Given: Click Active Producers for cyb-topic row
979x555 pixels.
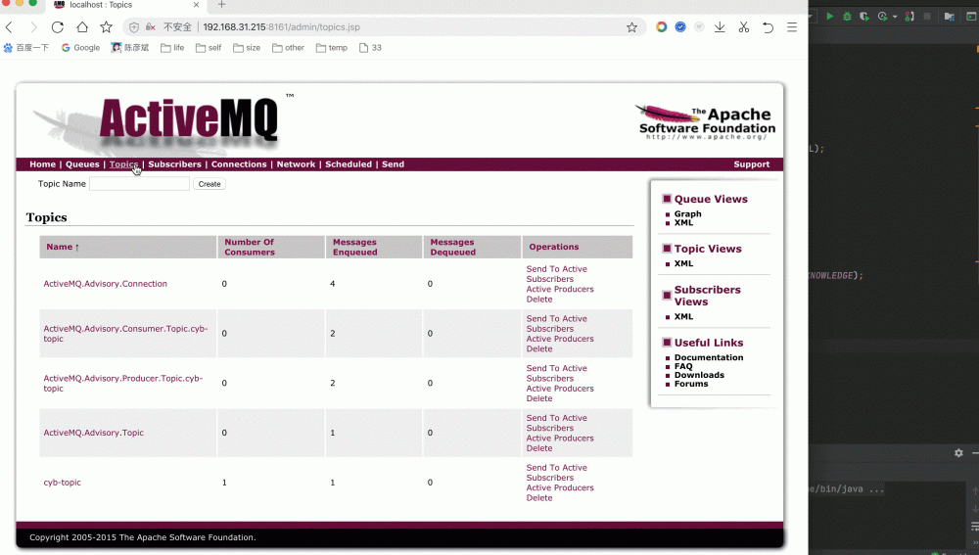Looking at the screenshot, I should [x=560, y=487].
